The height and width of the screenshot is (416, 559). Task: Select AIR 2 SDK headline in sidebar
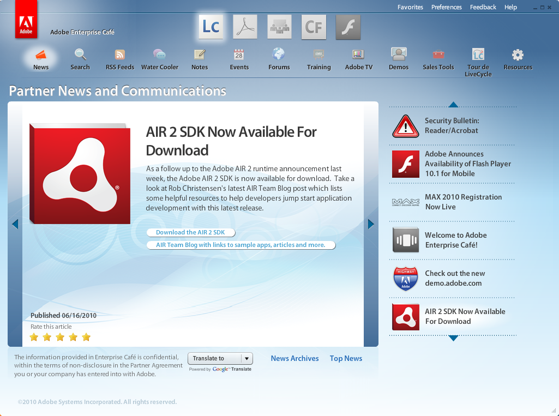[x=465, y=316]
